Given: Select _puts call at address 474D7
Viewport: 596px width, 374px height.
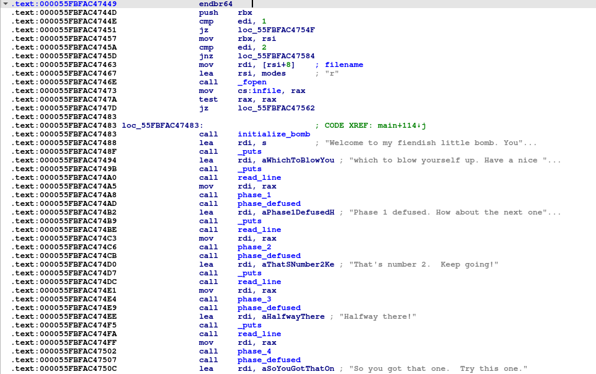Looking at the screenshot, I should pos(250,274).
